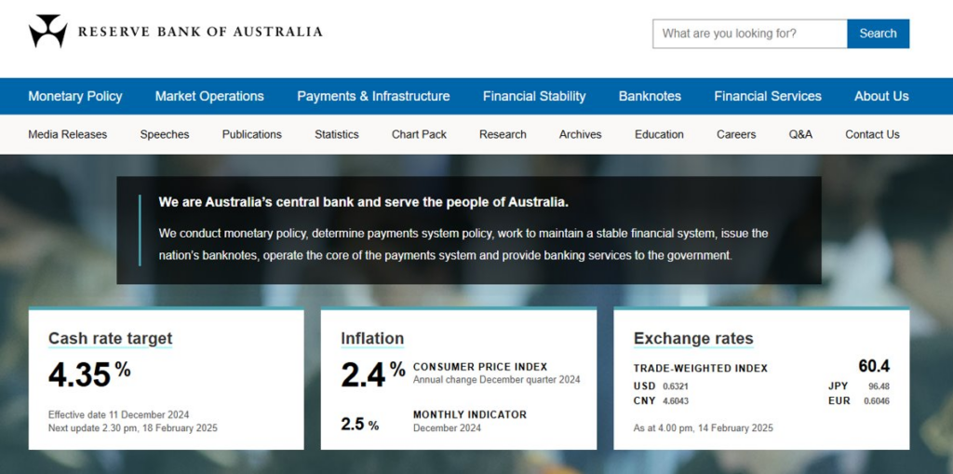Open the Contact Us link

pos(872,134)
